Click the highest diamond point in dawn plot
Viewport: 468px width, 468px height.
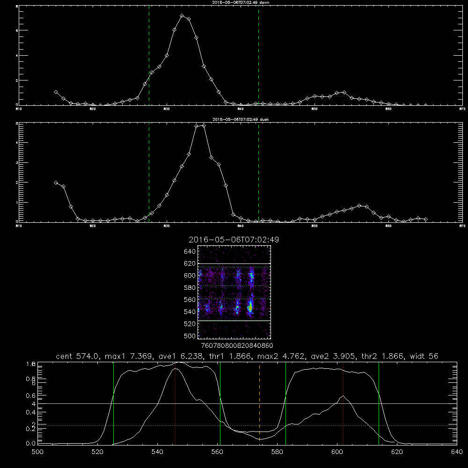pos(182,15)
